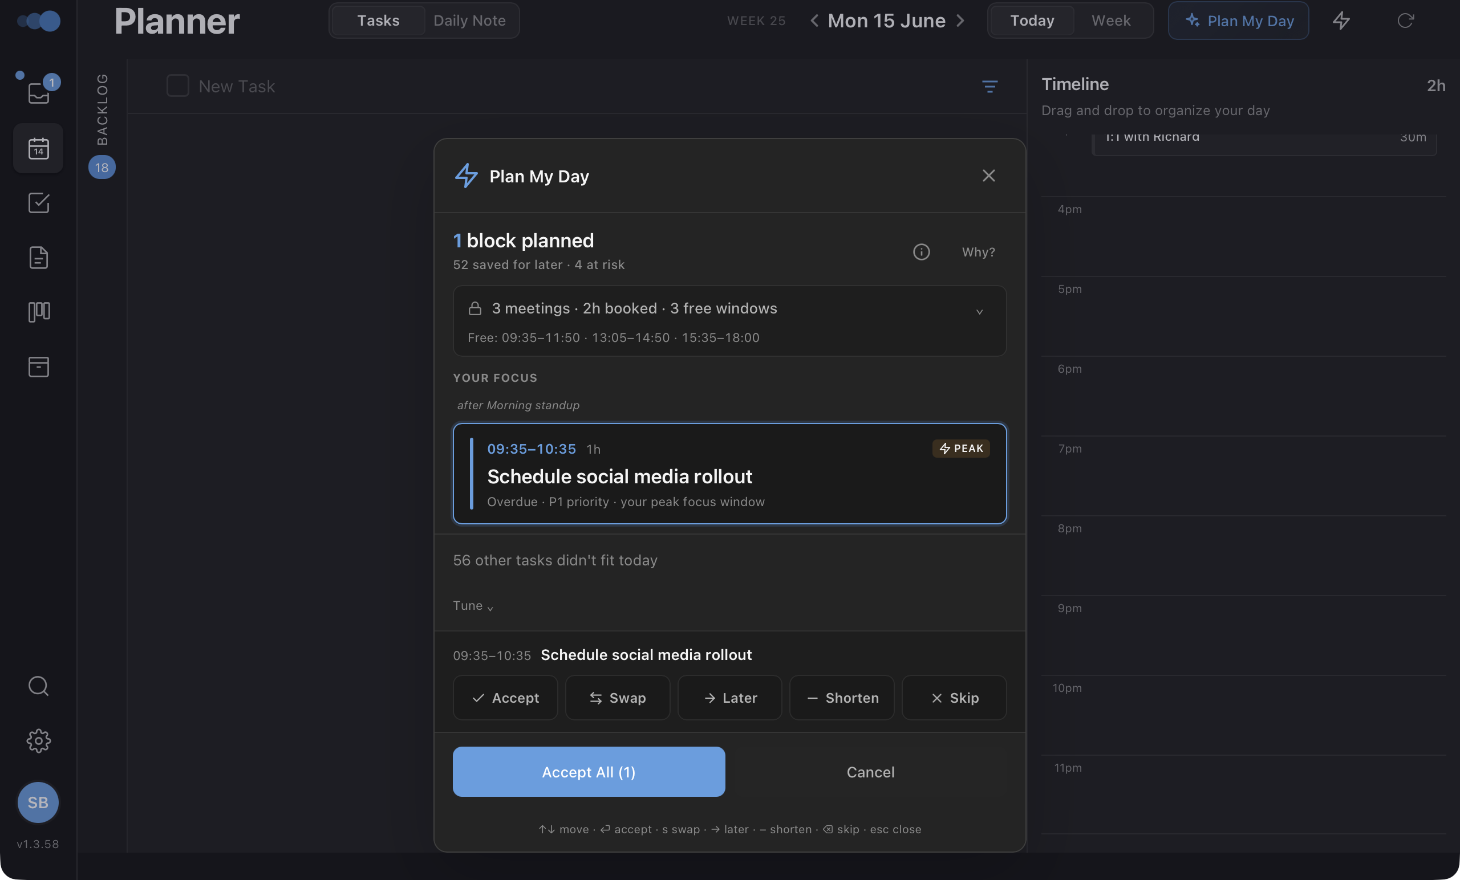This screenshot has height=880, width=1460.
Task: Click the BACKLOG vertical label
Action: tap(102, 109)
